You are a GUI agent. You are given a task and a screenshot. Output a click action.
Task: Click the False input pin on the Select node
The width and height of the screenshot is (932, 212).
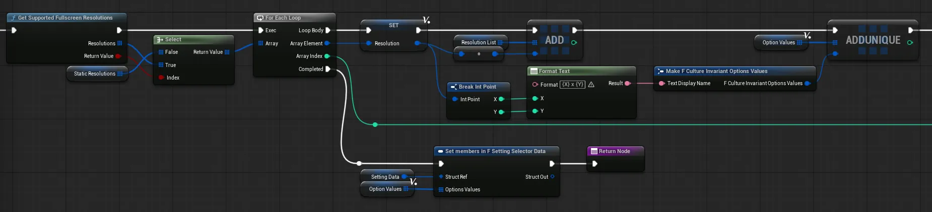(161, 52)
